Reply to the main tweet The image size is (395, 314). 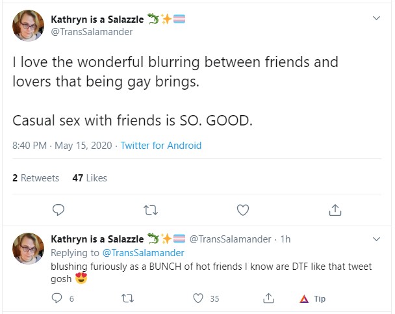(58, 210)
